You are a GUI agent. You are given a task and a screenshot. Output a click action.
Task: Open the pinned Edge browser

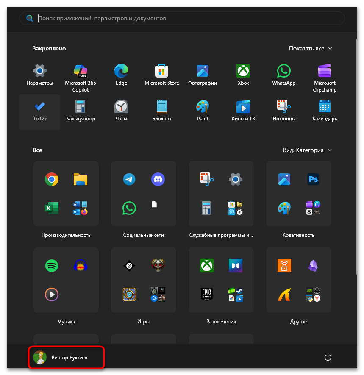121,75
